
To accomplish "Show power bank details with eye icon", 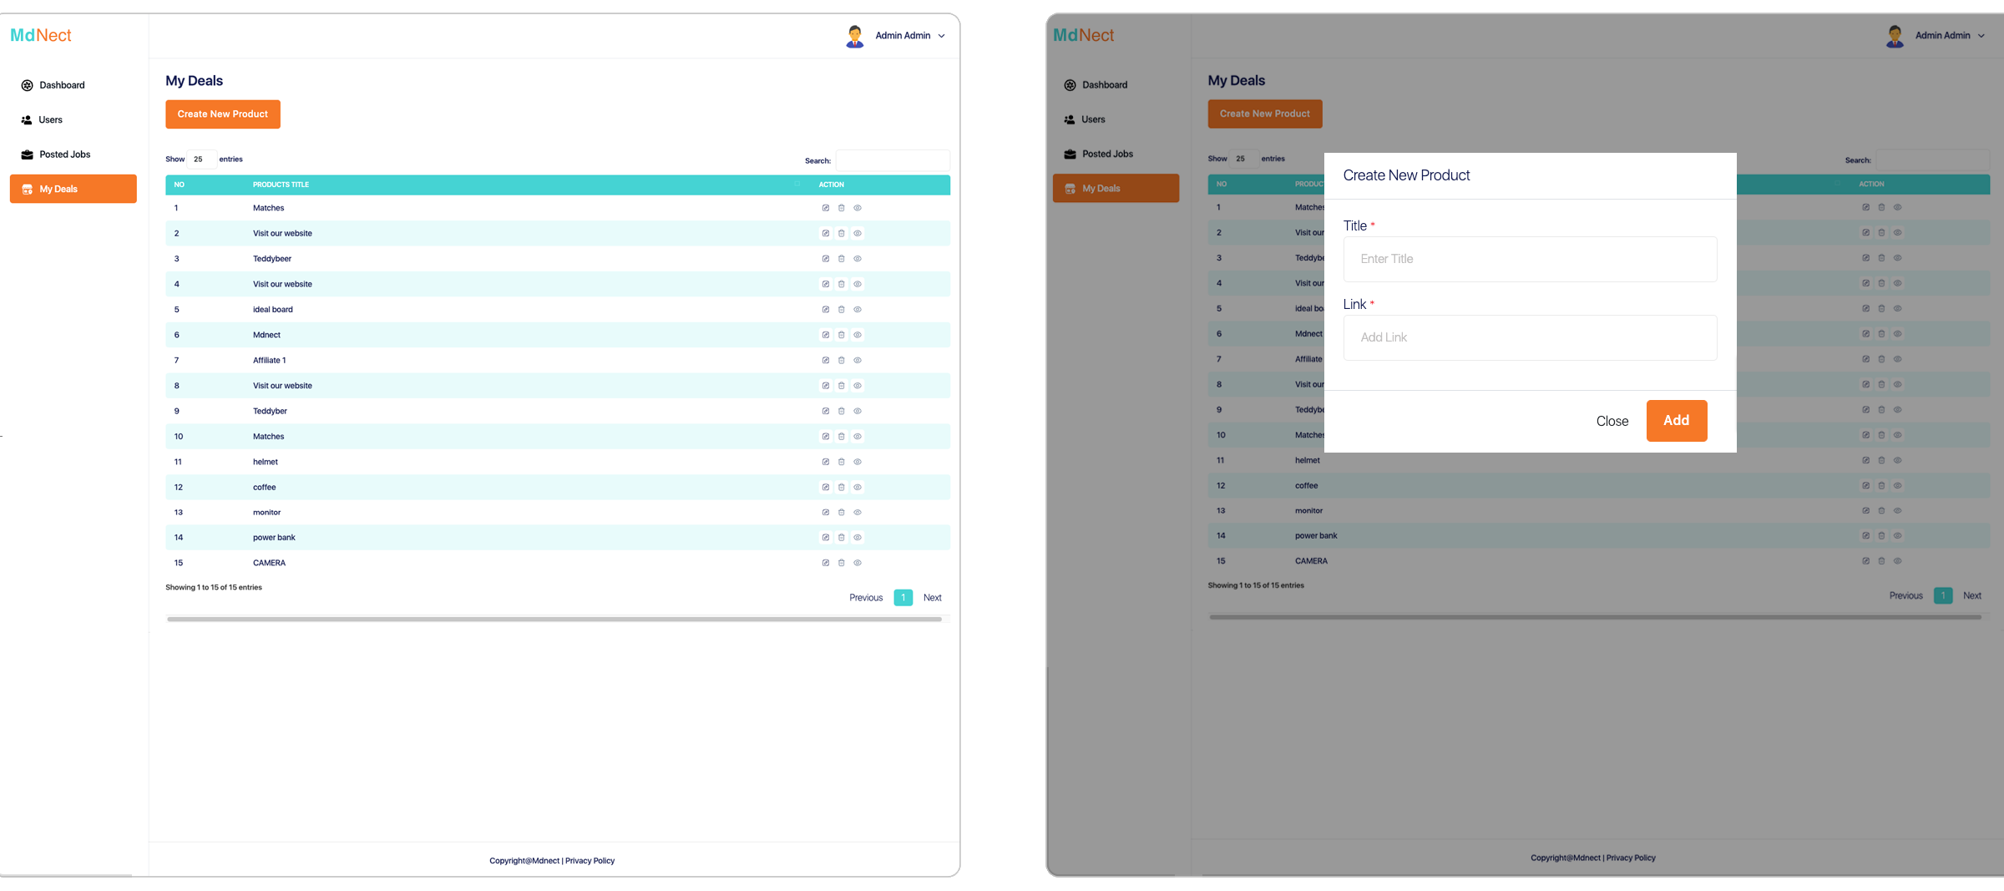I will (858, 537).
